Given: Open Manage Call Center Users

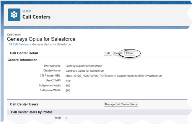Looking at the screenshot, I should pyautogui.click(x=121, y=104).
